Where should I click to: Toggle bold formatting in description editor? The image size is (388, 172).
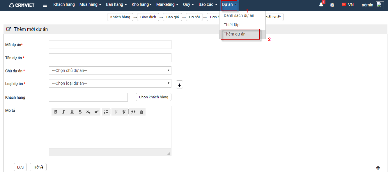[x=56, y=112]
